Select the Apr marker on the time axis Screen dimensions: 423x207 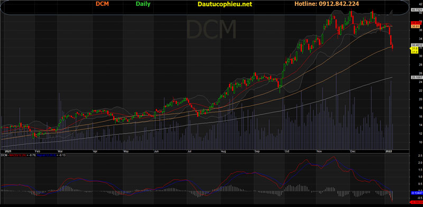pos(95,152)
